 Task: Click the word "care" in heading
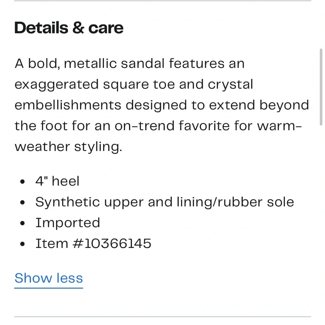tap(106, 28)
